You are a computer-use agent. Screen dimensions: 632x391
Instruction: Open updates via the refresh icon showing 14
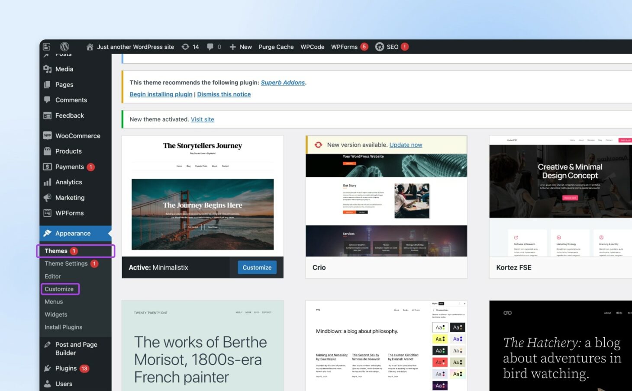pos(186,46)
